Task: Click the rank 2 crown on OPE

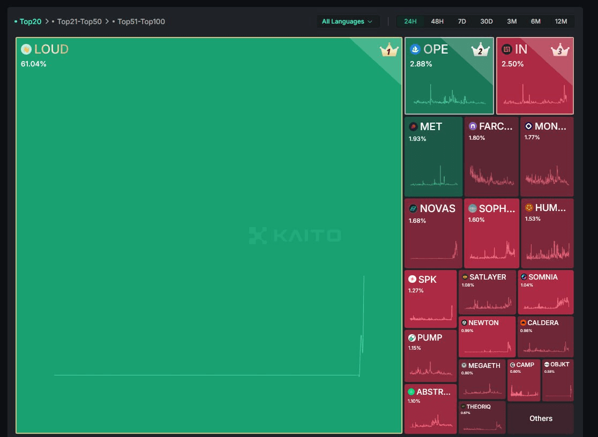Action: point(481,50)
